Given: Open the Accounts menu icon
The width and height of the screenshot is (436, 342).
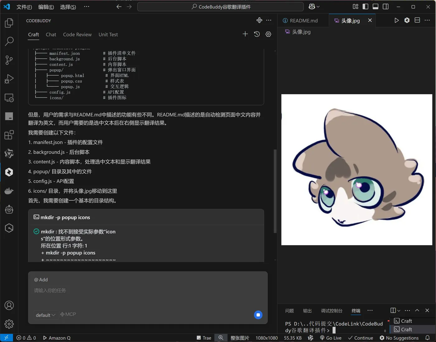Looking at the screenshot, I should point(9,306).
